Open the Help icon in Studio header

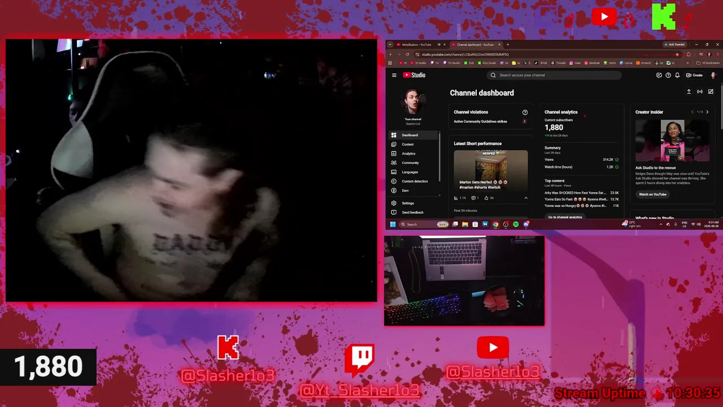click(x=668, y=75)
